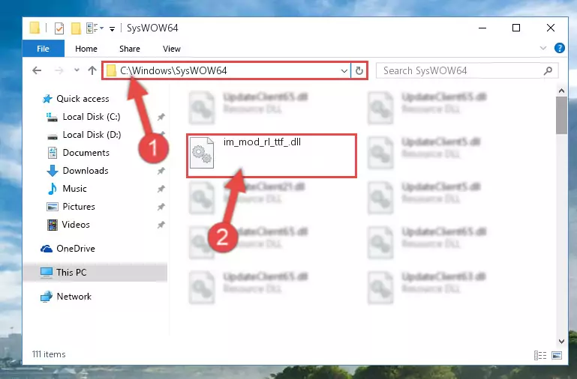The height and width of the screenshot is (379, 577).
Task: Open Help with the question mark icon
Action: coord(559,48)
